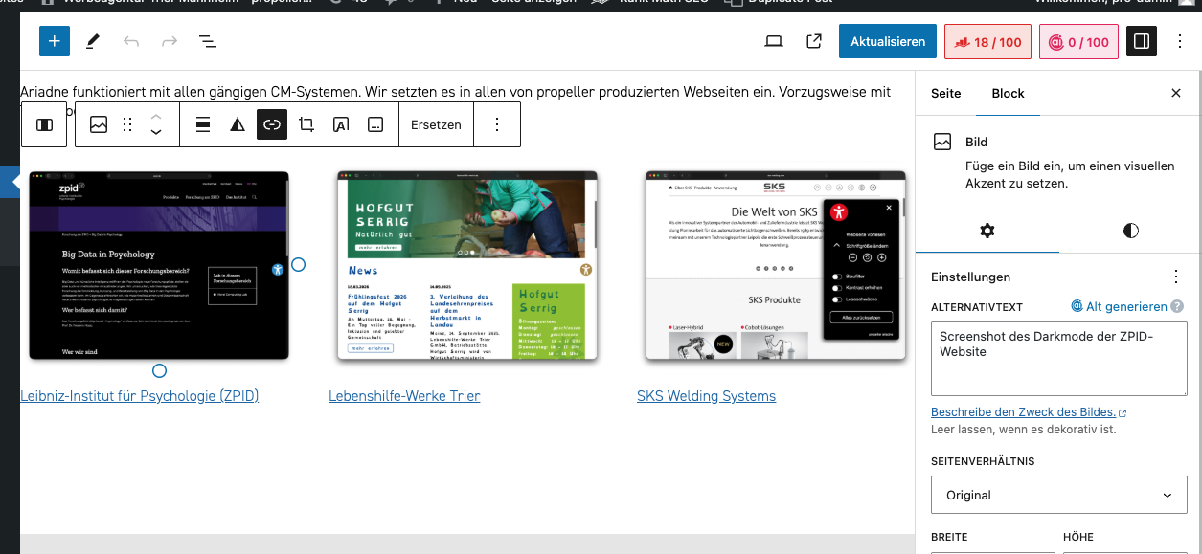
Task: Click the block drag handle dots
Action: [127, 124]
